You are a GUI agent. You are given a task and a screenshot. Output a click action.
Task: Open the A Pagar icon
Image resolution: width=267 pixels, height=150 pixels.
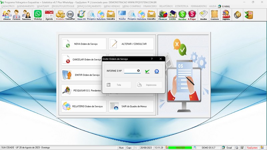pos(192,15)
